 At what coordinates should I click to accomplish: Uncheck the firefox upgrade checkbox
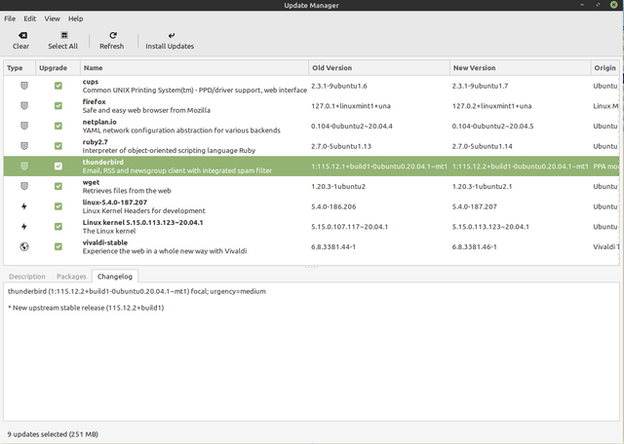(x=58, y=106)
